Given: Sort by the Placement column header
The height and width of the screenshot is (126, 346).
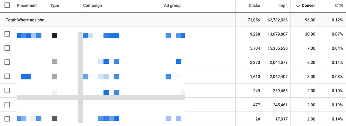Looking at the screenshot, I should coord(27,6).
